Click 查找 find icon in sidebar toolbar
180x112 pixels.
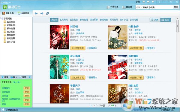[23, 77]
